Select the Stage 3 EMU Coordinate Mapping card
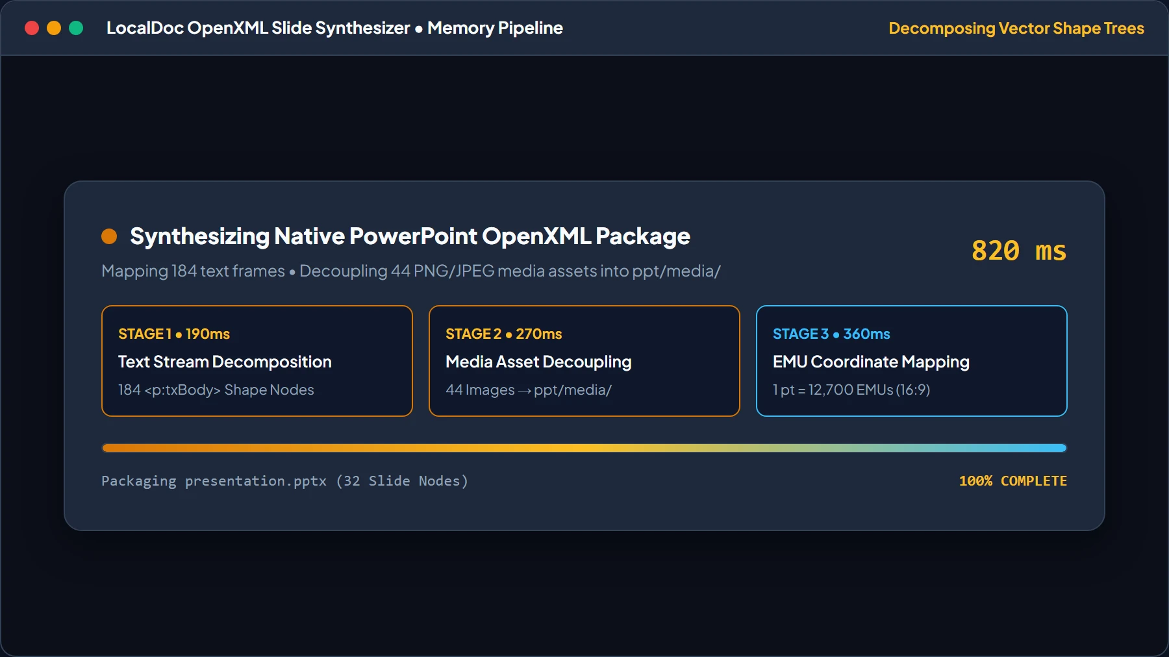This screenshot has width=1169, height=657. coord(912,361)
